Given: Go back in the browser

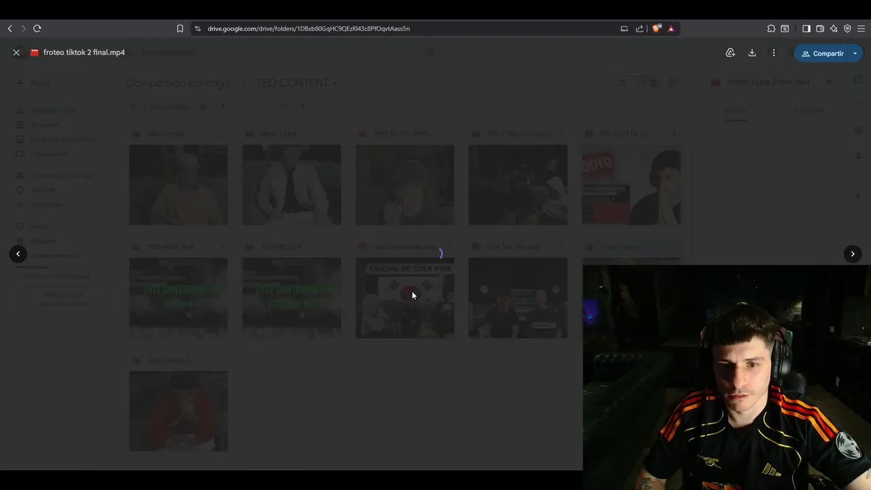Looking at the screenshot, I should (10, 29).
